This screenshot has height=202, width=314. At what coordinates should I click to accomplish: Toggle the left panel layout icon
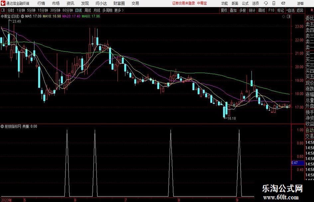pos(3,10)
